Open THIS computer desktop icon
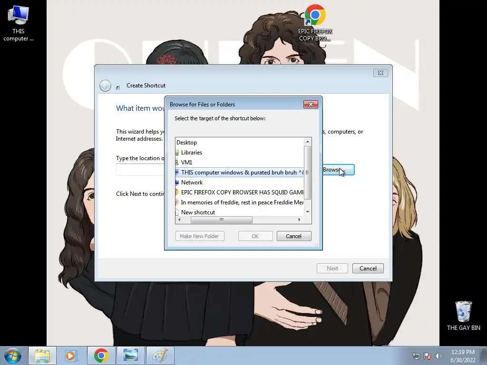Screen dimensions: 487x365 point(19,23)
